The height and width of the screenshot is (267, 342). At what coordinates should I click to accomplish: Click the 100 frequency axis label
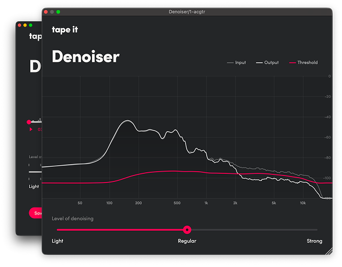[x=109, y=203]
